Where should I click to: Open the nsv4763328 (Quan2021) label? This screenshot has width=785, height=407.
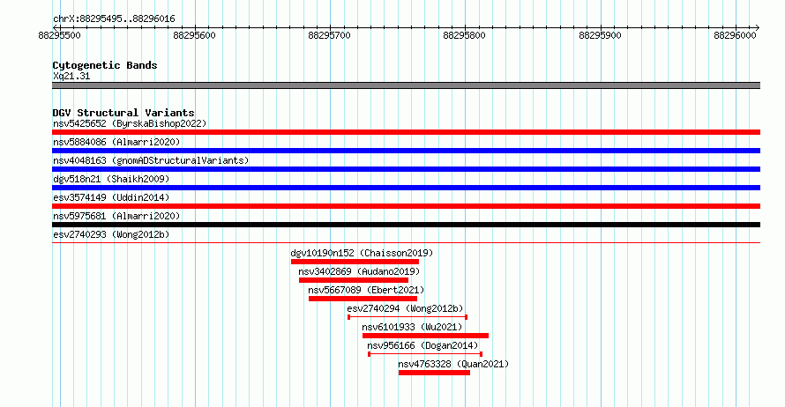(453, 364)
